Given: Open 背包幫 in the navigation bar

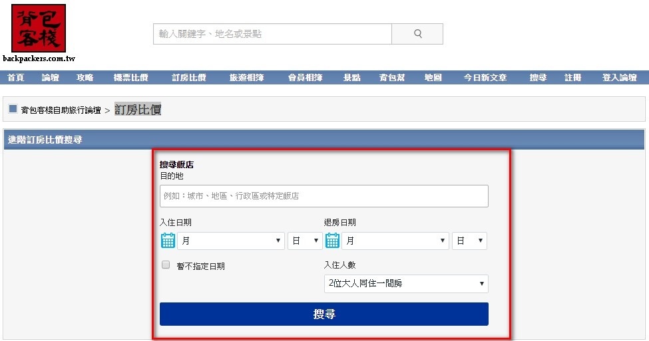Looking at the screenshot, I should click(x=391, y=77).
